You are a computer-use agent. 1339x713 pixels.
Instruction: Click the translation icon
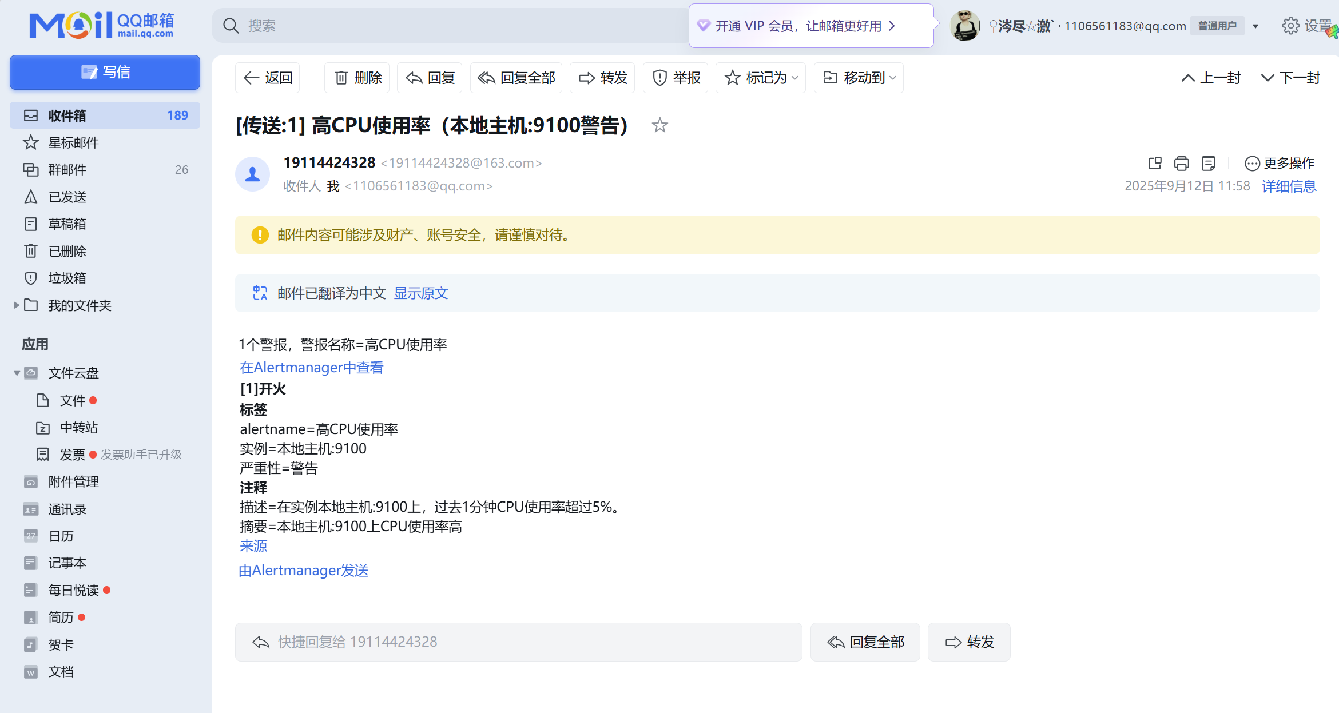coord(260,293)
